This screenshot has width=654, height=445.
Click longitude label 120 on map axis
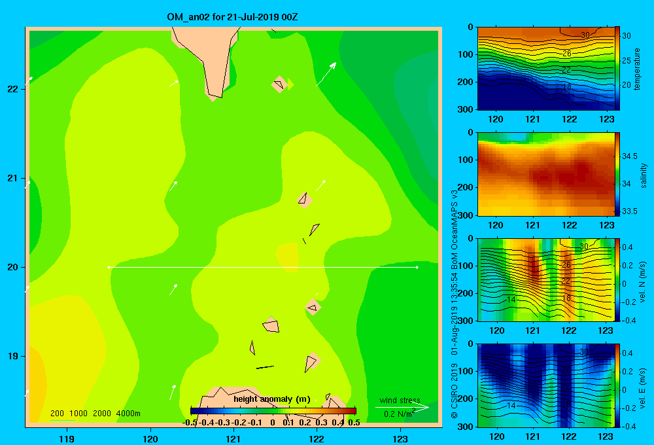tap(150, 438)
